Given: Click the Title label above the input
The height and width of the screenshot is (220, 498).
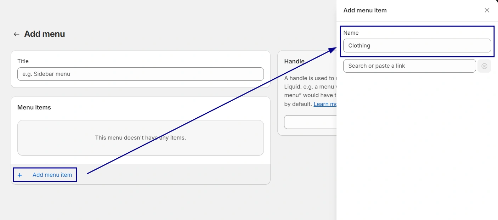Looking at the screenshot, I should pos(23,61).
